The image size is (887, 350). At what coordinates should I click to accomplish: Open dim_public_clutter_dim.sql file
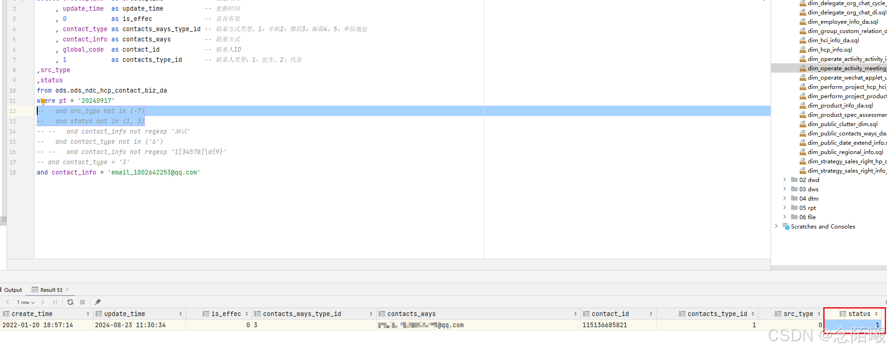click(843, 124)
